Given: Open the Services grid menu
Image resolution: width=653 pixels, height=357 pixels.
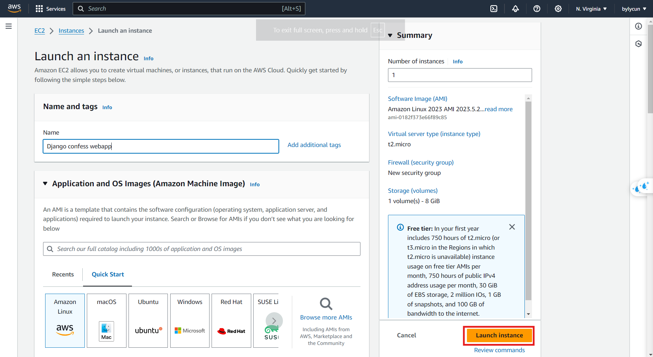Looking at the screenshot, I should coord(50,9).
